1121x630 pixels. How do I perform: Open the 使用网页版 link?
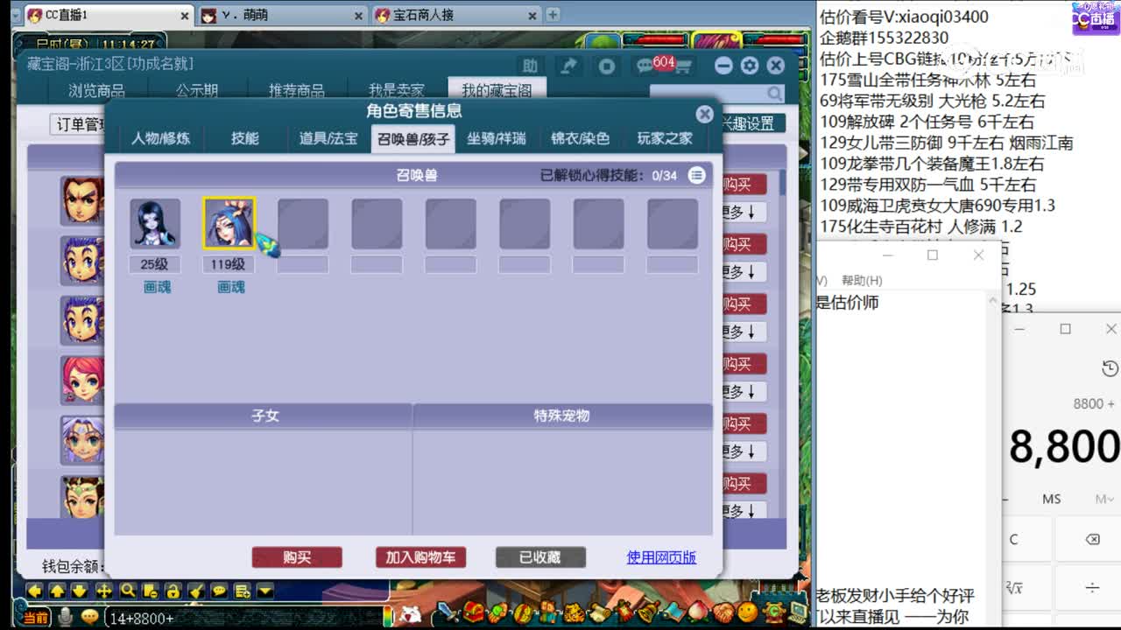(x=661, y=557)
